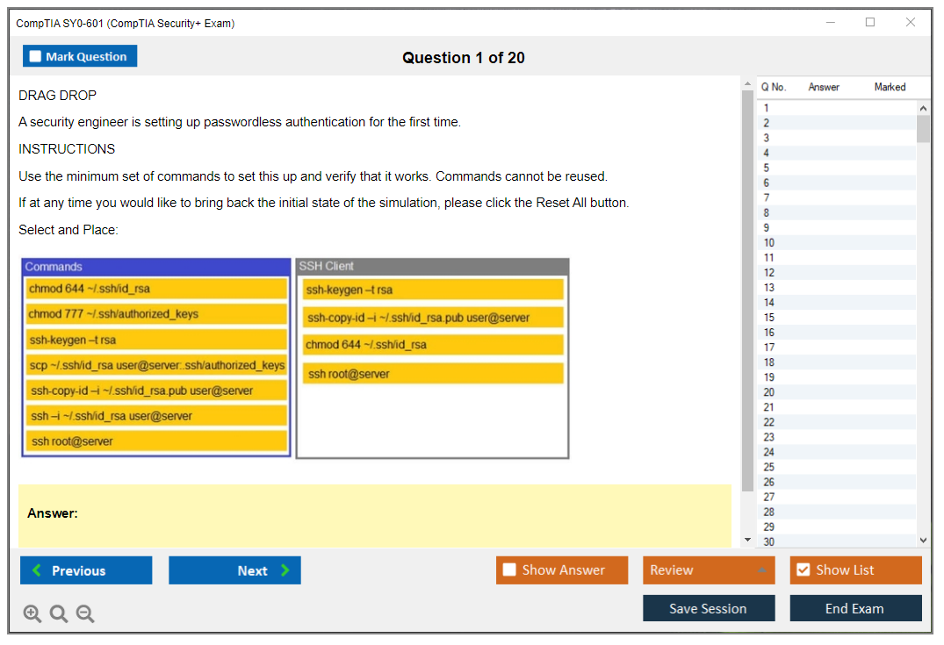Select question 5 in the list
The width and height of the screenshot is (944, 645).
(x=767, y=168)
